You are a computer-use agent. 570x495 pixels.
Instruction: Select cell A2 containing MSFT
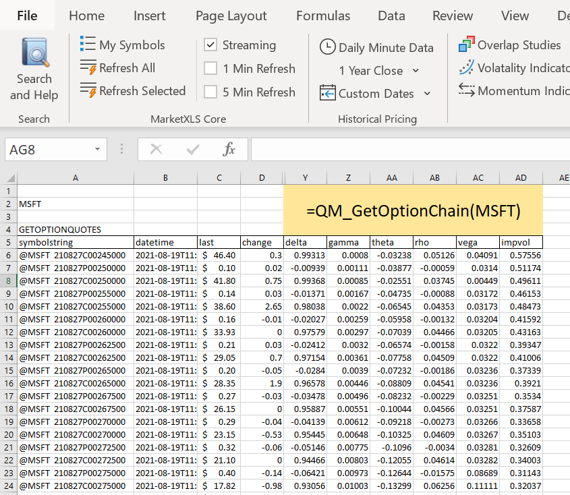(75, 204)
